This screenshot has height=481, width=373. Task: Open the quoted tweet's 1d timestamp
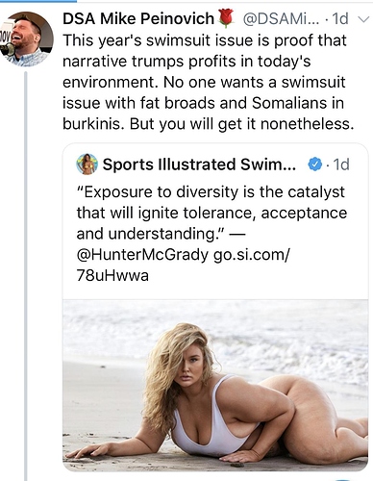tap(340, 165)
